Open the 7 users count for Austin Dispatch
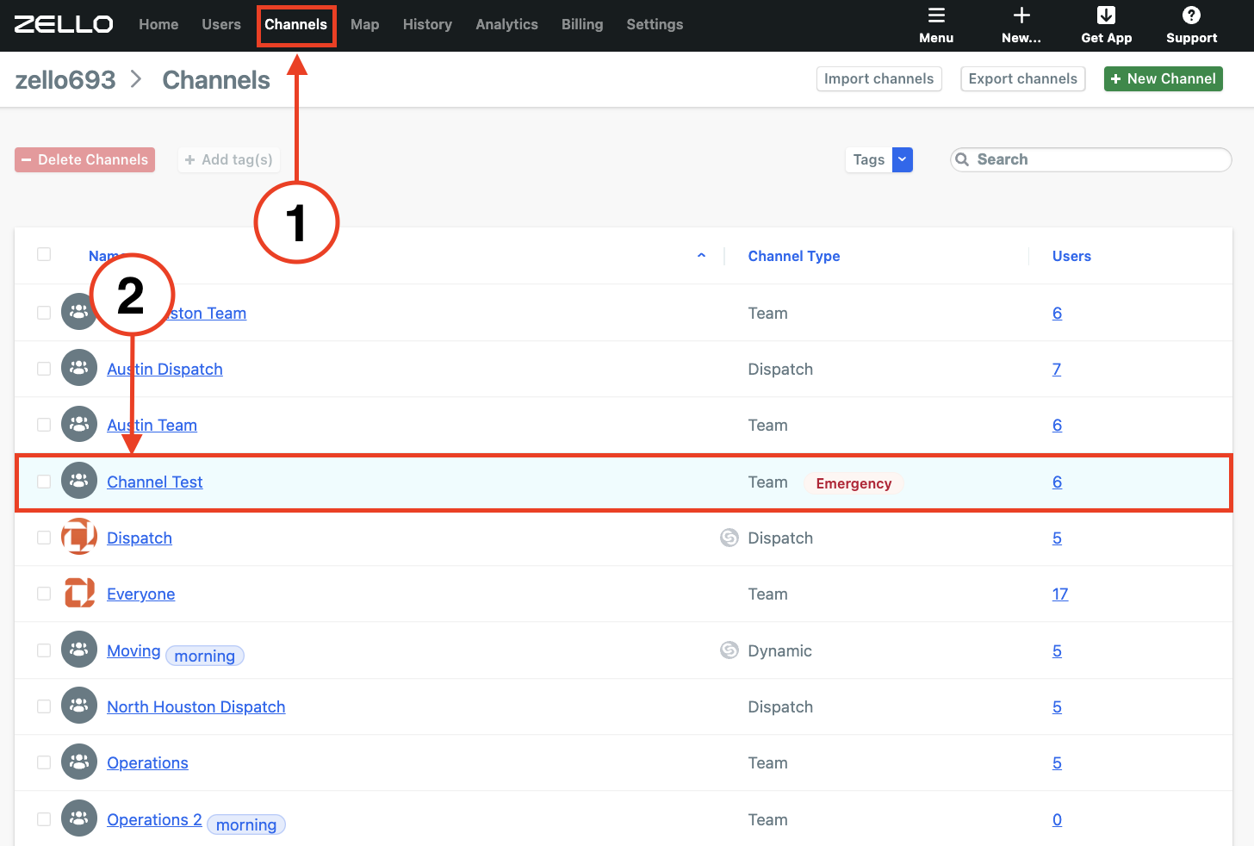Image resolution: width=1254 pixels, height=846 pixels. (x=1057, y=369)
